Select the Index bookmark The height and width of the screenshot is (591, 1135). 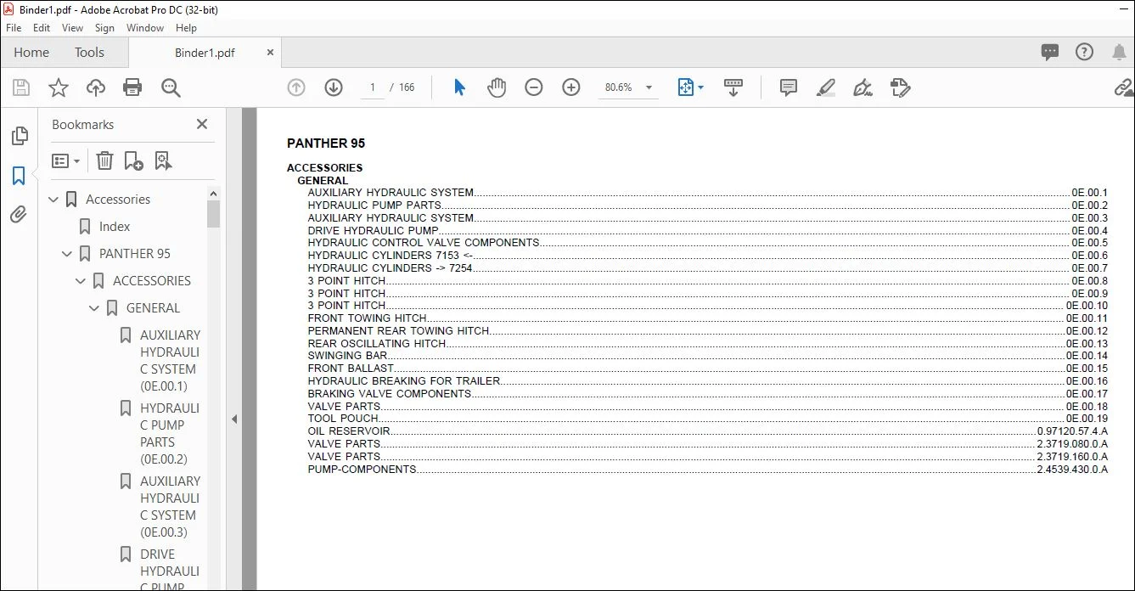coord(115,227)
